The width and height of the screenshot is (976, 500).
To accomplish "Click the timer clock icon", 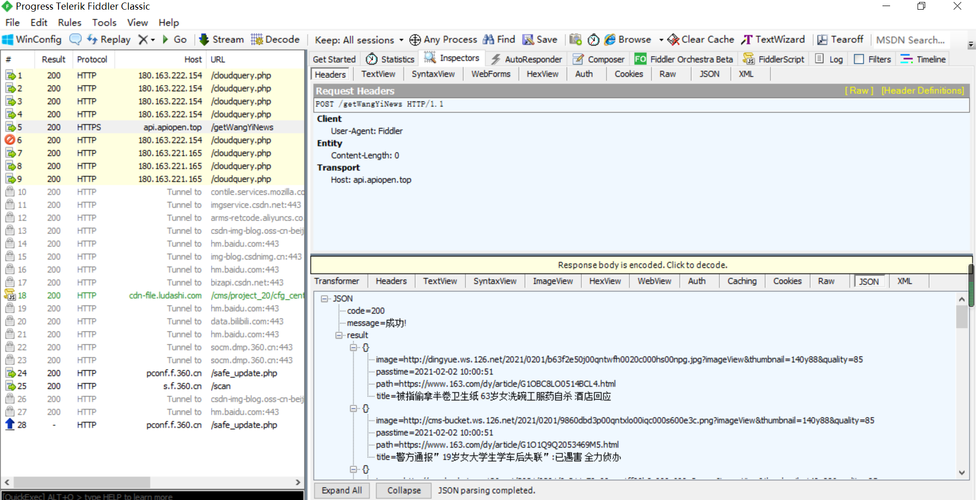I will pyautogui.click(x=593, y=40).
